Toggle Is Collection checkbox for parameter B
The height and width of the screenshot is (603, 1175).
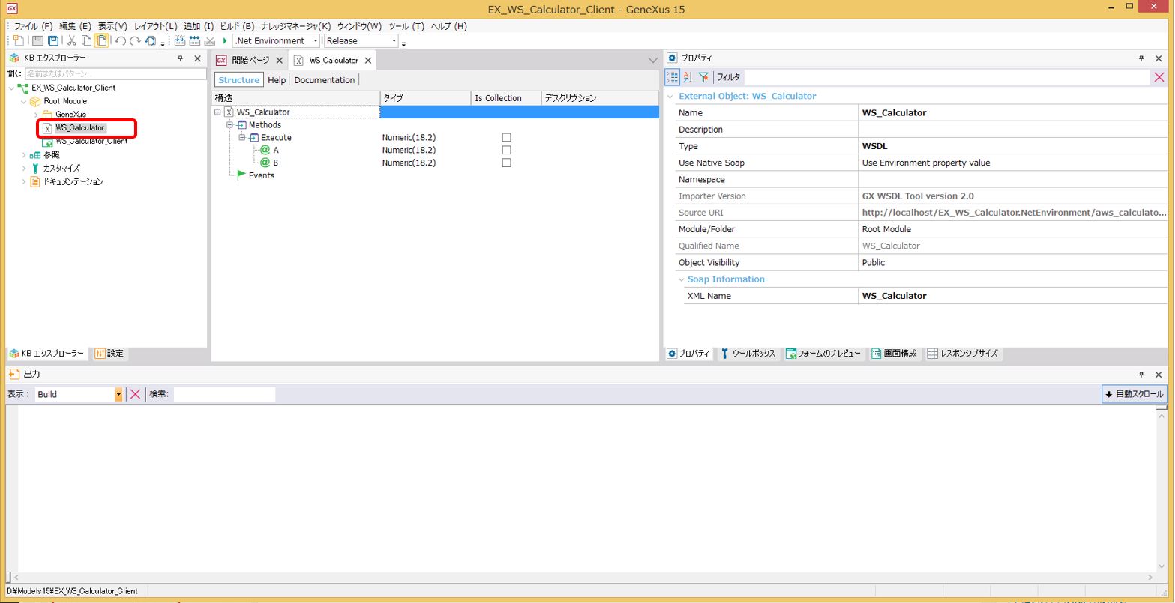(x=506, y=163)
